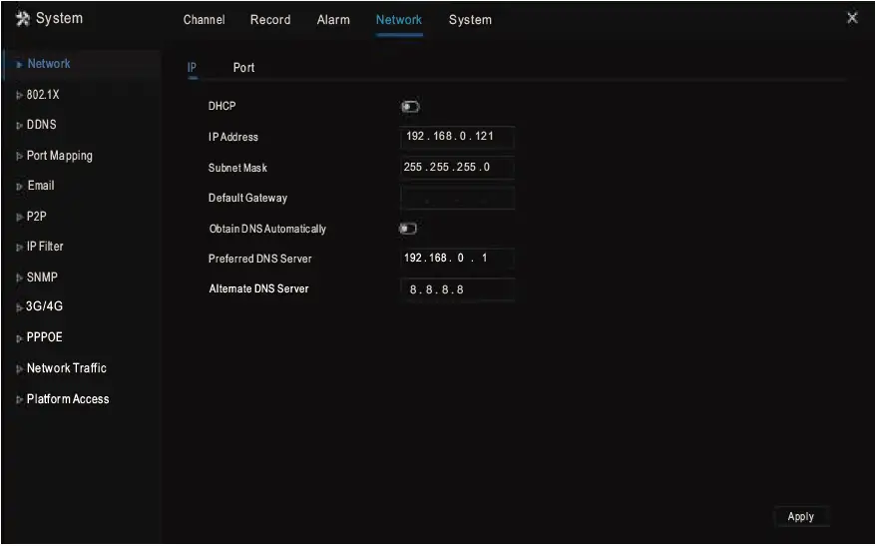875x546 pixels.
Task: Click the arrow beside Network Traffic
Action: coord(20,369)
